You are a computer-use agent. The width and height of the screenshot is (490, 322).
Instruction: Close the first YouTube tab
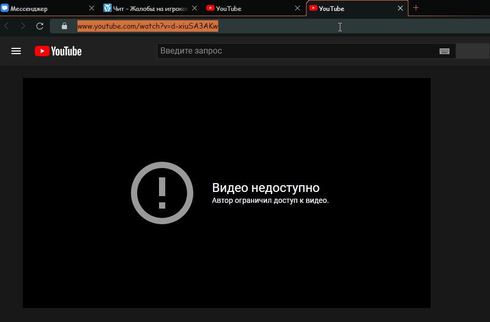tap(298, 8)
